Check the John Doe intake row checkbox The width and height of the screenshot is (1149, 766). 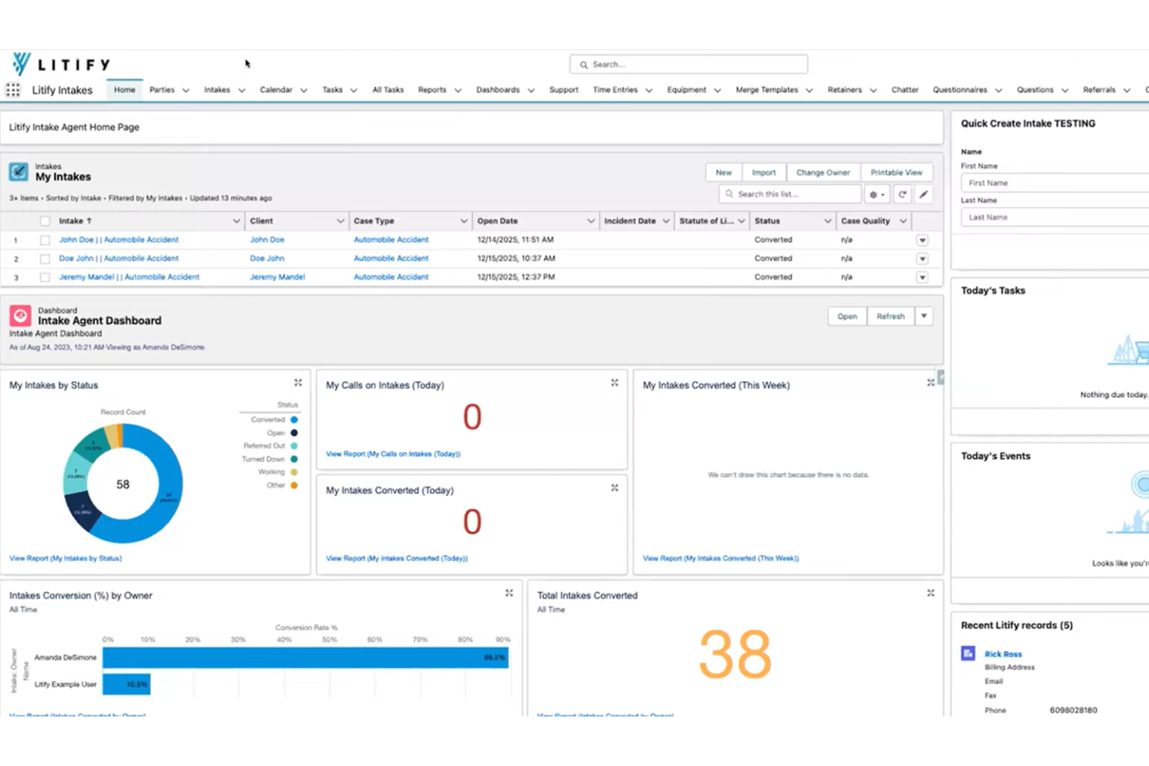tap(44, 240)
